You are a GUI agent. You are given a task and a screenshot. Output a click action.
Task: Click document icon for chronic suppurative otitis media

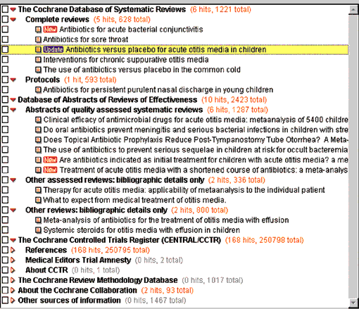(x=38, y=60)
